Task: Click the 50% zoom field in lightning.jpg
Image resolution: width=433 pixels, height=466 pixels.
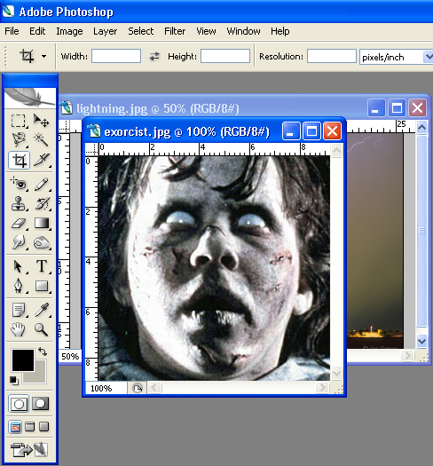Action: click(x=70, y=356)
